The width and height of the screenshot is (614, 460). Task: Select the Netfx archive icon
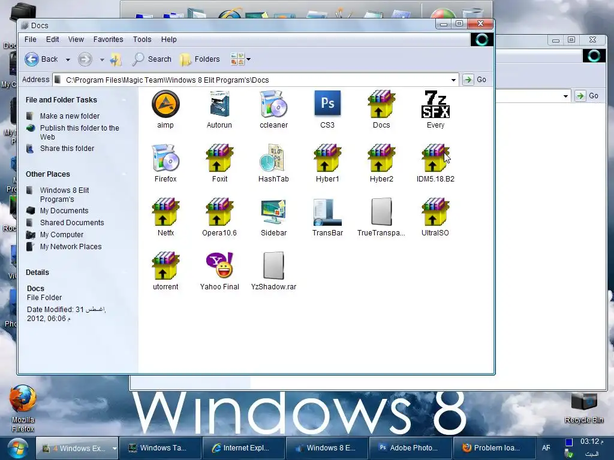[165, 212]
